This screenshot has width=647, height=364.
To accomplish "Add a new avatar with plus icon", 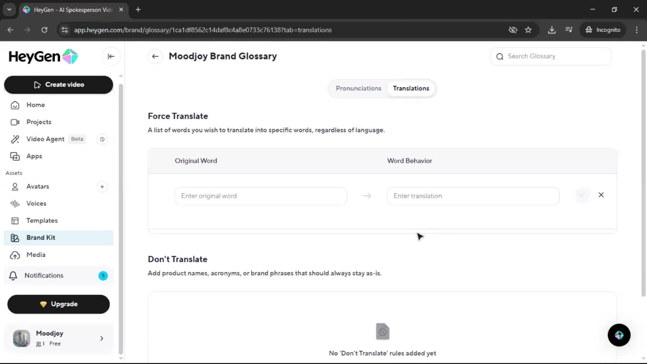I will coord(102,187).
